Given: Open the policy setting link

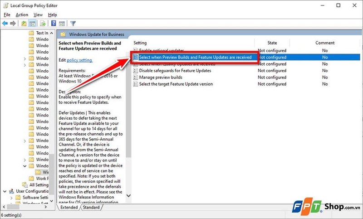Looking at the screenshot, I should [x=79, y=60].
